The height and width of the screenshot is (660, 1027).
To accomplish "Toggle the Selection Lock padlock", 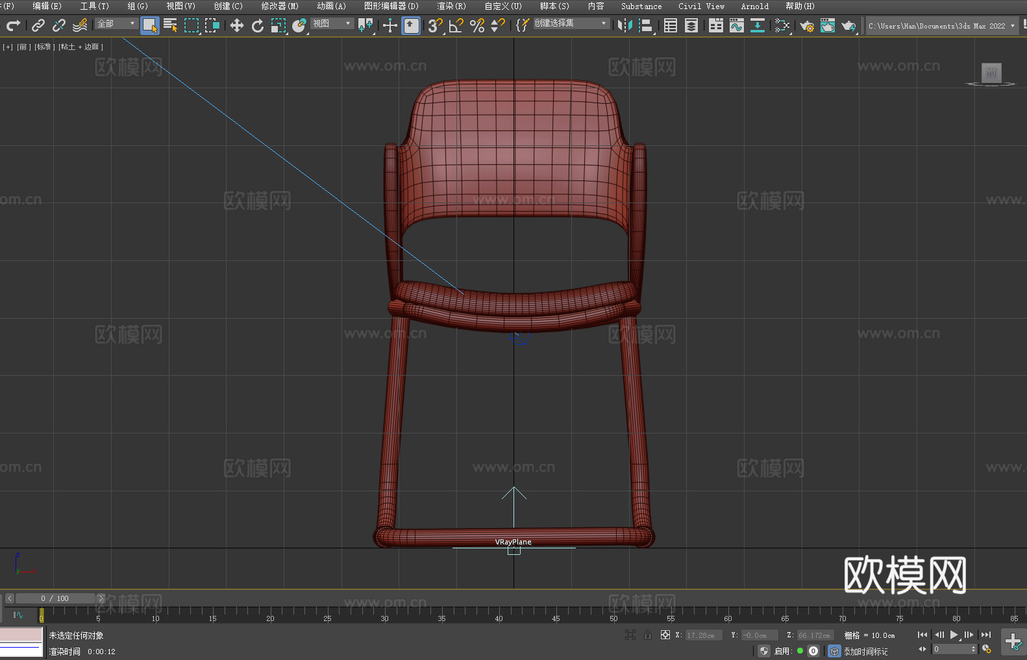I will pos(648,635).
